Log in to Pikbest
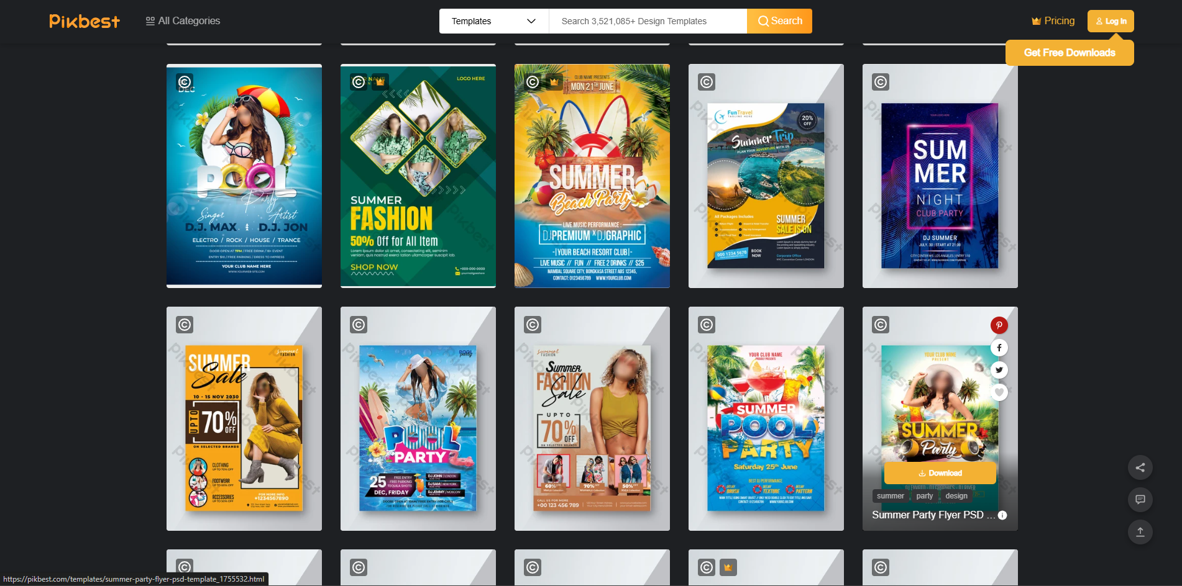1182x586 pixels. [1111, 20]
